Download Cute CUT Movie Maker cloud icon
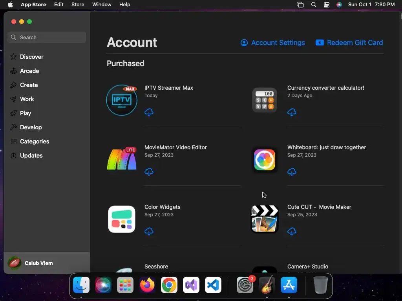402x301 pixels. (x=292, y=231)
